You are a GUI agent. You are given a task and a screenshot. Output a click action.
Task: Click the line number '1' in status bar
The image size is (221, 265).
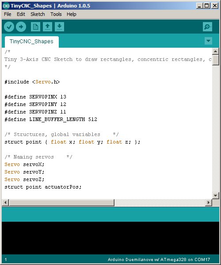(6, 260)
